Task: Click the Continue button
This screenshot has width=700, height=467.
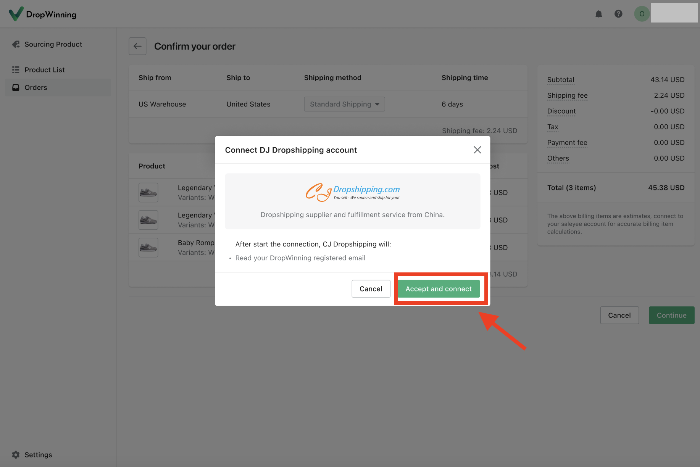Action: (671, 315)
